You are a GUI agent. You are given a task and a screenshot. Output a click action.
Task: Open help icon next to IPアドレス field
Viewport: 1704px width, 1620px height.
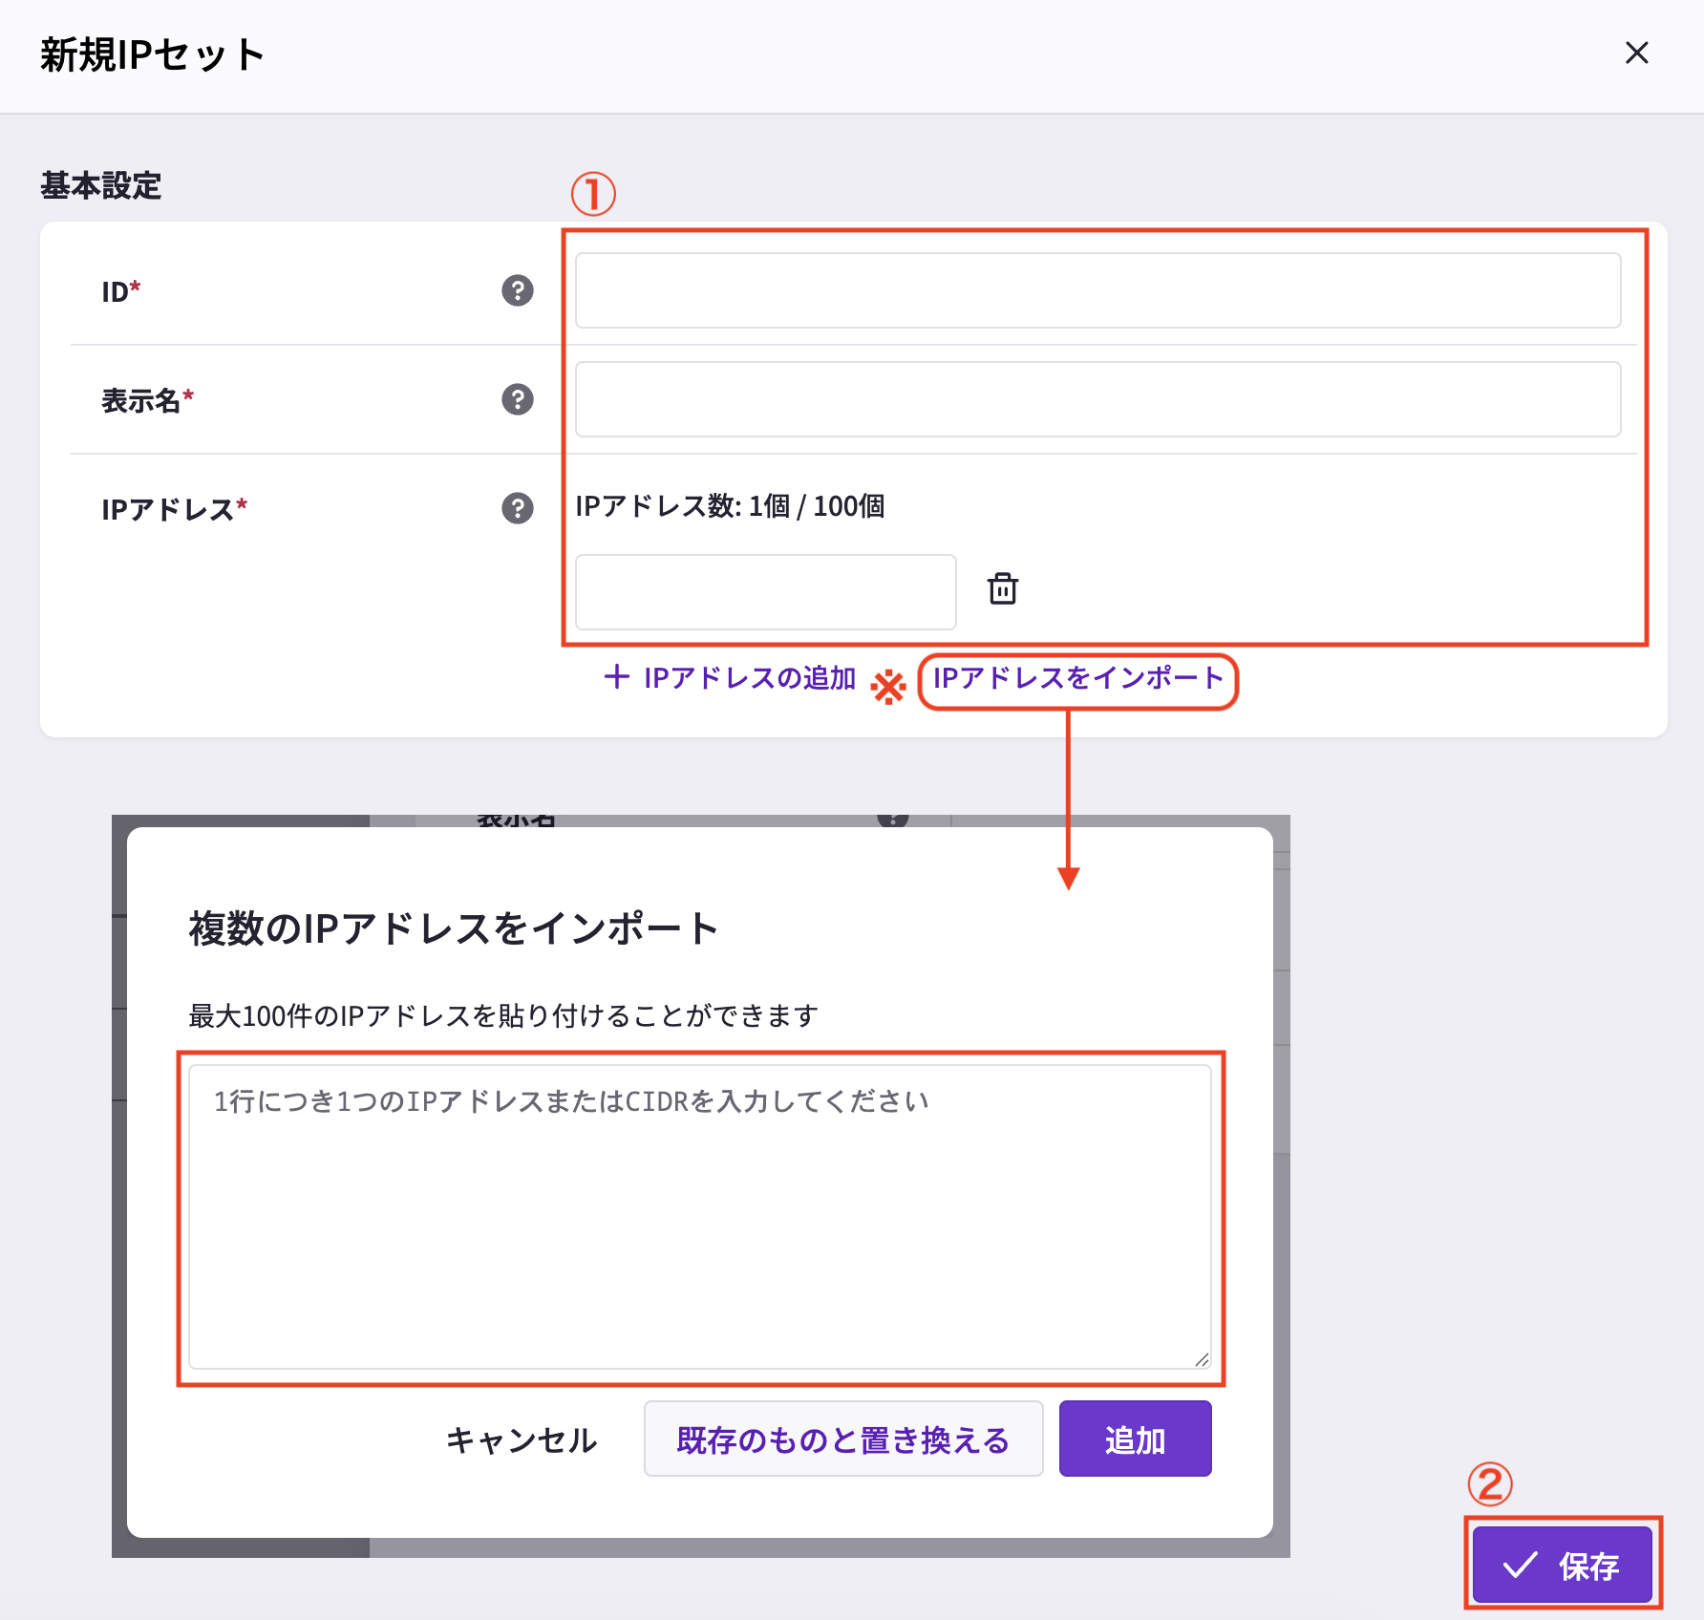click(x=518, y=508)
